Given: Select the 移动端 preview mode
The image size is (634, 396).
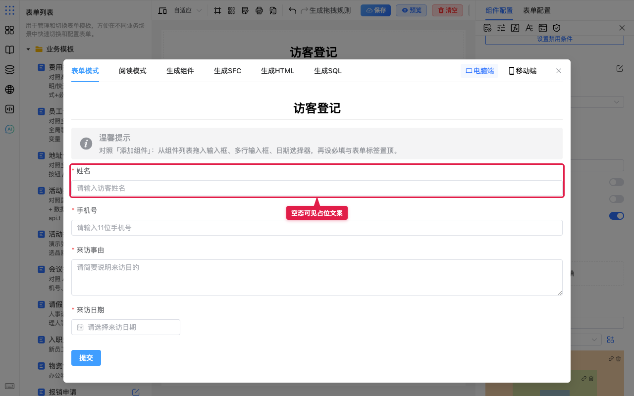Looking at the screenshot, I should pos(523,71).
